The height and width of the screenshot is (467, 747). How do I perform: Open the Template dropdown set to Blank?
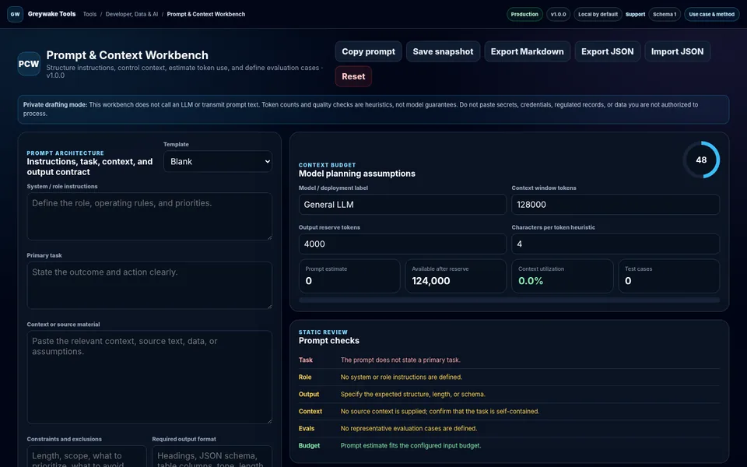point(218,162)
